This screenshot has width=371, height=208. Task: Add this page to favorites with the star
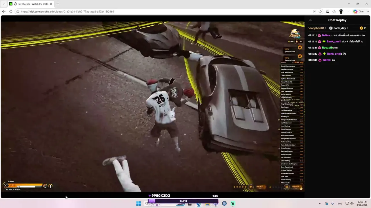(x=320, y=12)
